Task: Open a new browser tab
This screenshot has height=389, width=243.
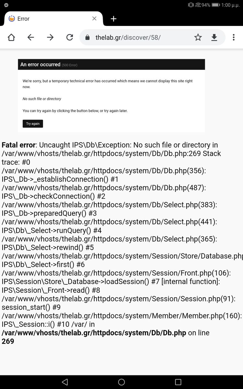Action: (113, 19)
